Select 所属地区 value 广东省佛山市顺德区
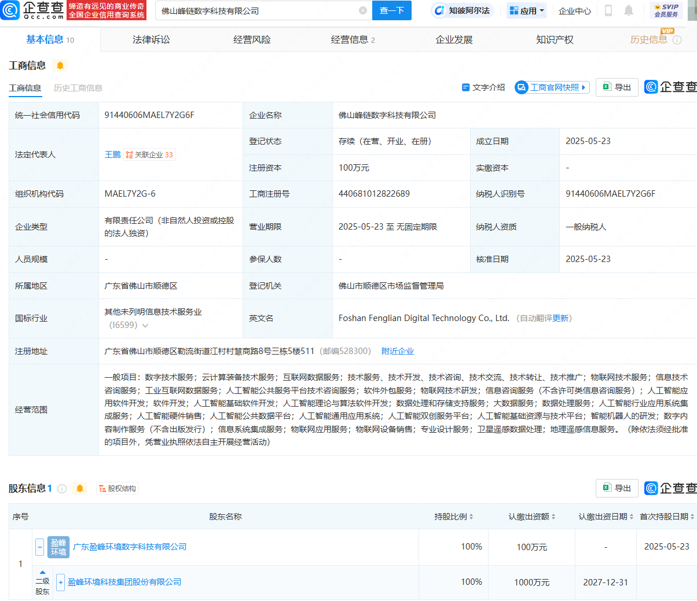697x601 pixels. (x=141, y=286)
